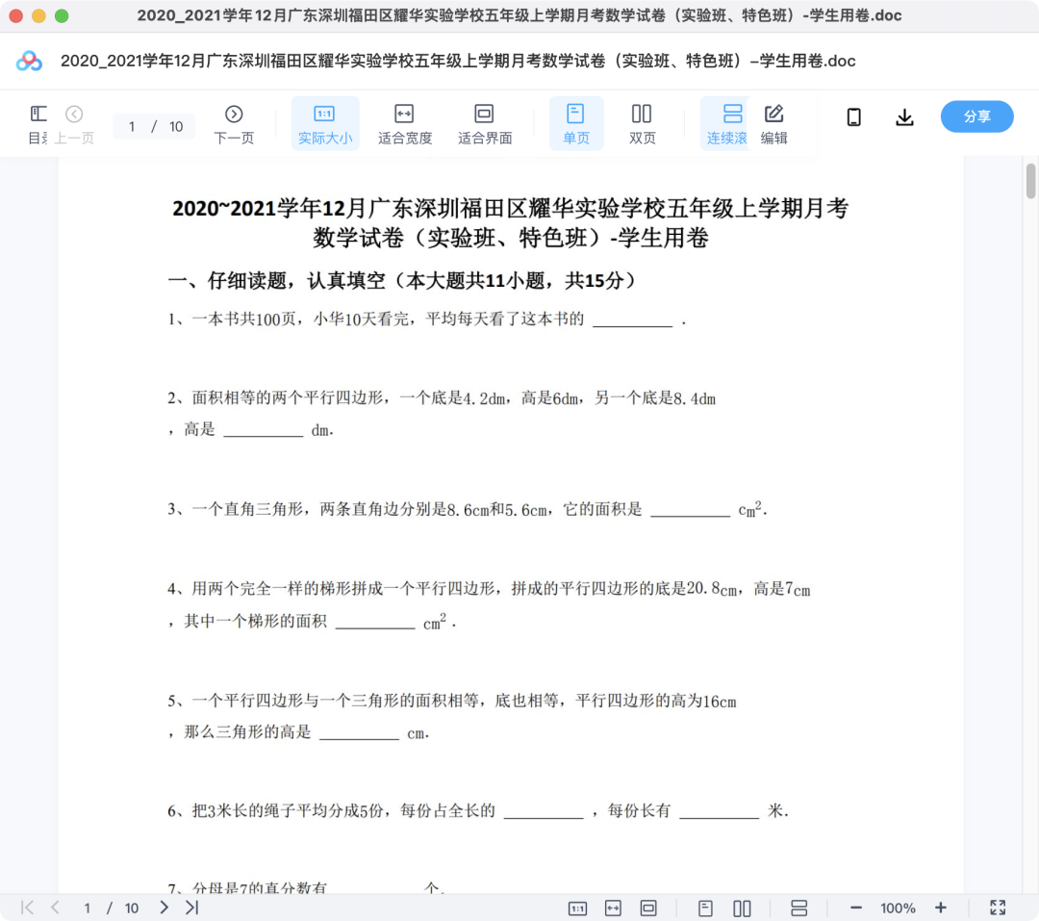Click question 3 right triangle text

[468, 509]
